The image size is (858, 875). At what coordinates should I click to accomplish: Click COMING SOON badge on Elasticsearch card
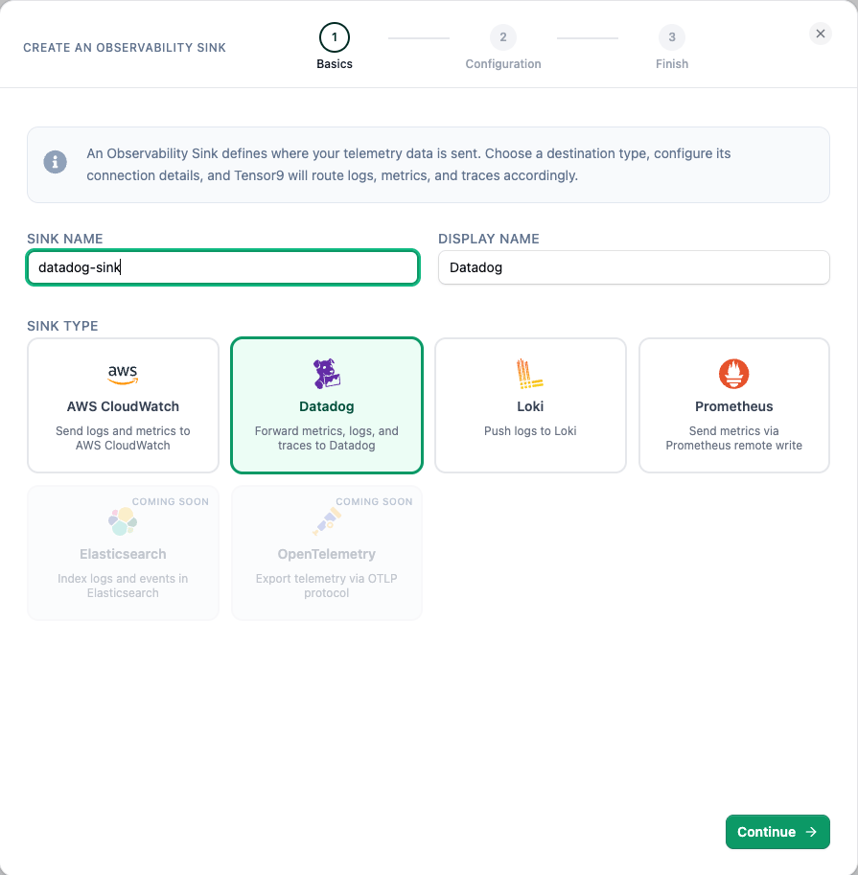click(x=171, y=501)
